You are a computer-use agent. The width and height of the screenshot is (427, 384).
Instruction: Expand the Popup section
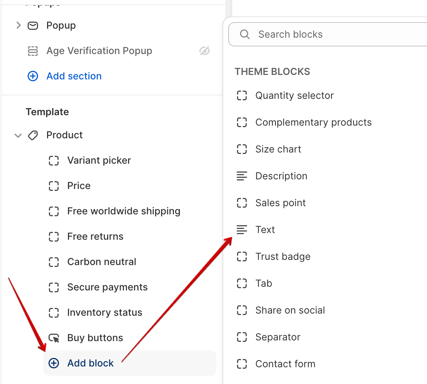click(18, 25)
